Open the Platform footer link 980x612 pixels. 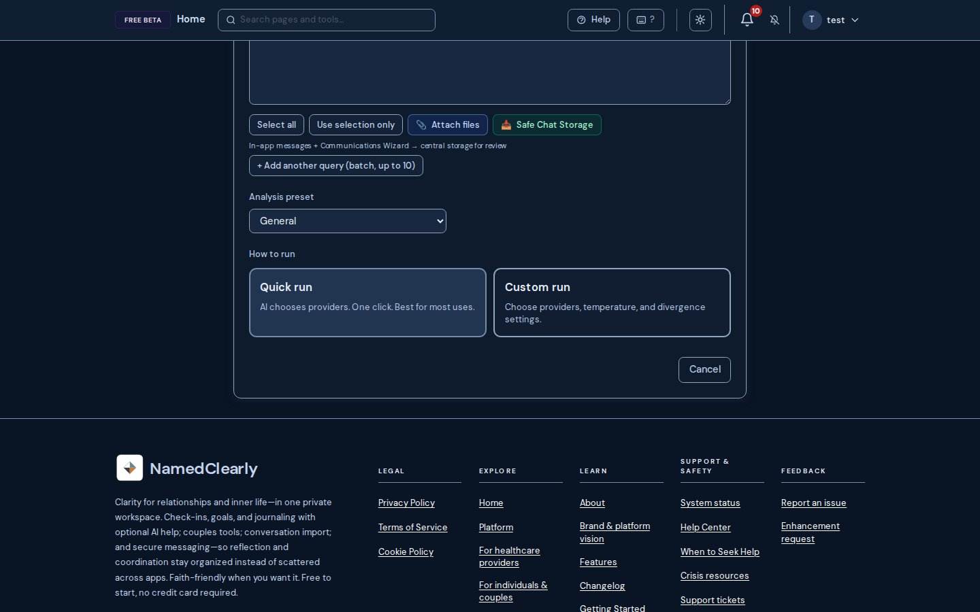[x=496, y=528]
